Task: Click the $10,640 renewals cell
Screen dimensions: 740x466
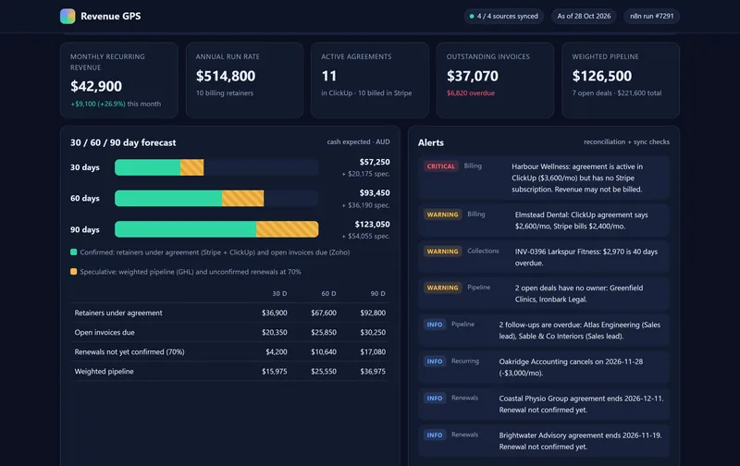Action: [324, 352]
